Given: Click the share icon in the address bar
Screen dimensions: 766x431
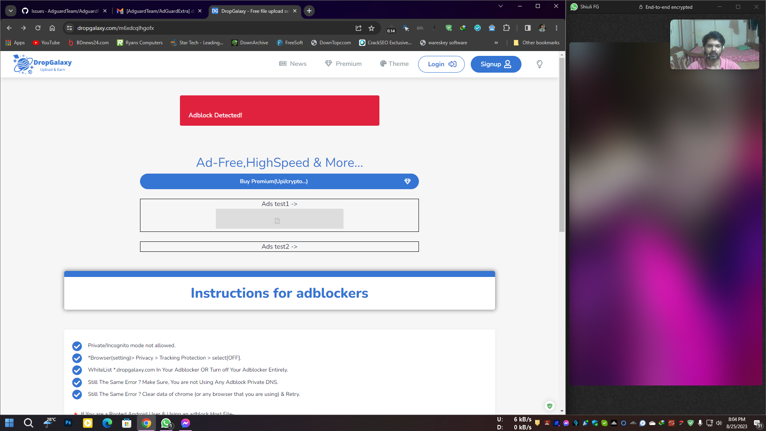Looking at the screenshot, I should tap(358, 28).
